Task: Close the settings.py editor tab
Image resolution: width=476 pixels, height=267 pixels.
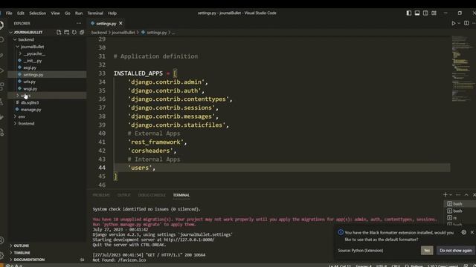Action: (x=120, y=23)
